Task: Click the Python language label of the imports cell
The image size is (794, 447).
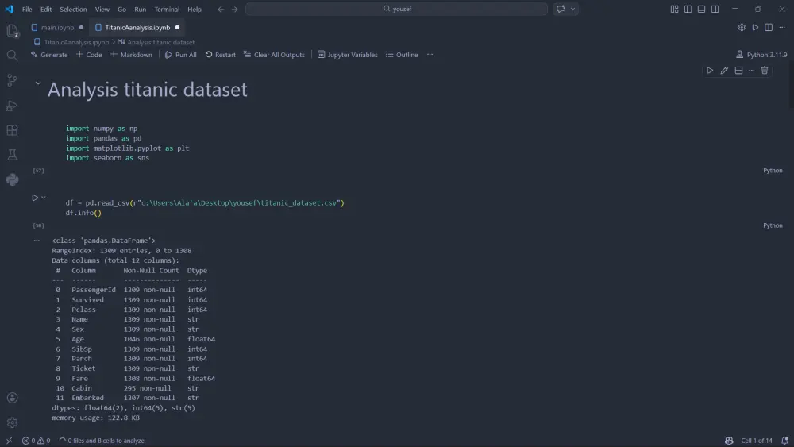Action: (x=773, y=171)
